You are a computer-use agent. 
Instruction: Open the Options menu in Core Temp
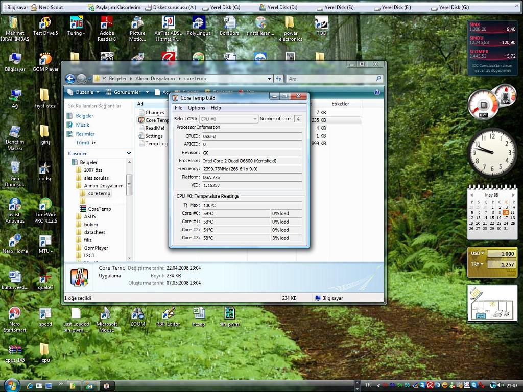coord(196,108)
